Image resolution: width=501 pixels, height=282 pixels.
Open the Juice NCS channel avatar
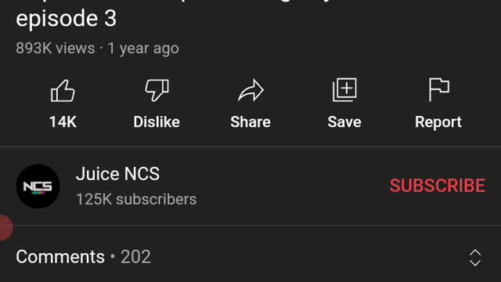point(38,186)
